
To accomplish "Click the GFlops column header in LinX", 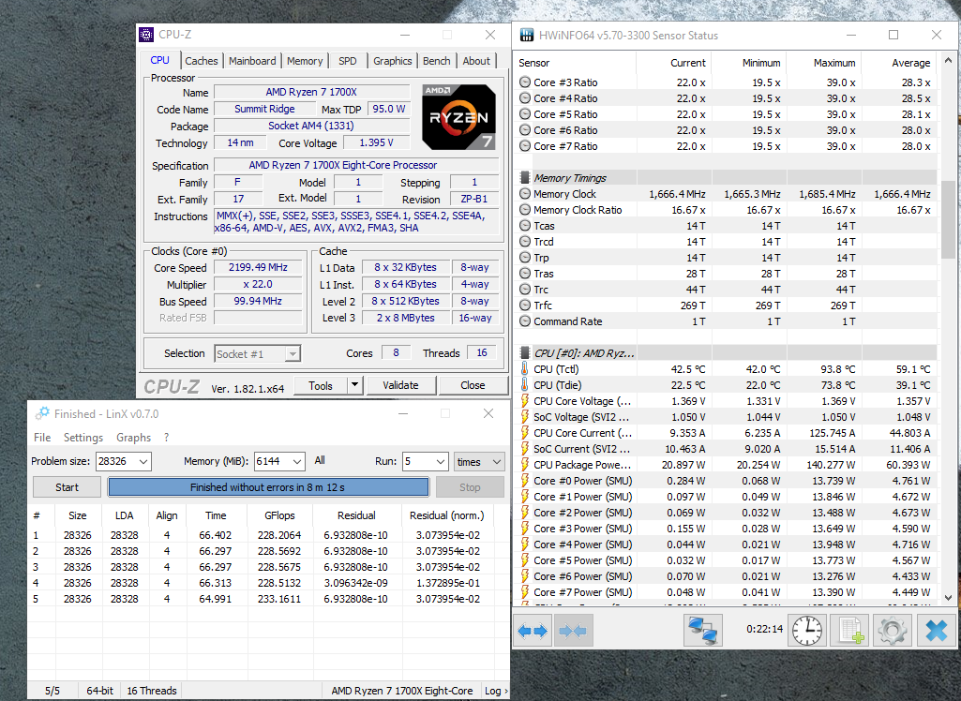I will tap(279, 515).
